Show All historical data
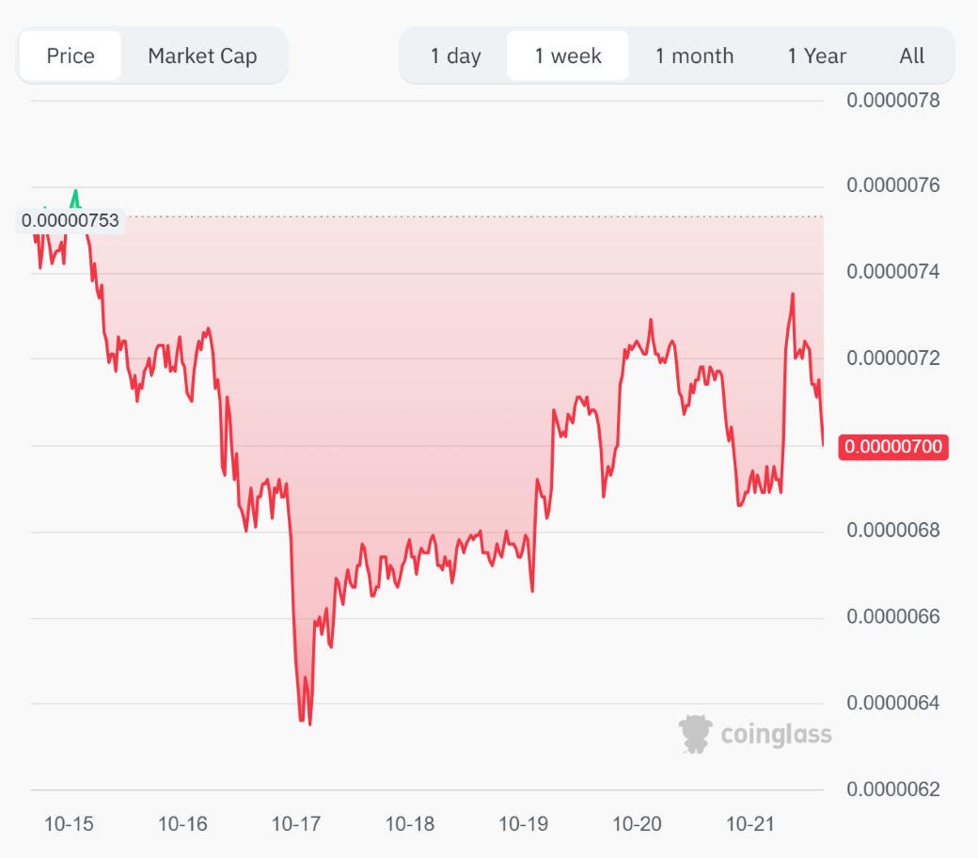This screenshot has width=978, height=858. (x=911, y=56)
